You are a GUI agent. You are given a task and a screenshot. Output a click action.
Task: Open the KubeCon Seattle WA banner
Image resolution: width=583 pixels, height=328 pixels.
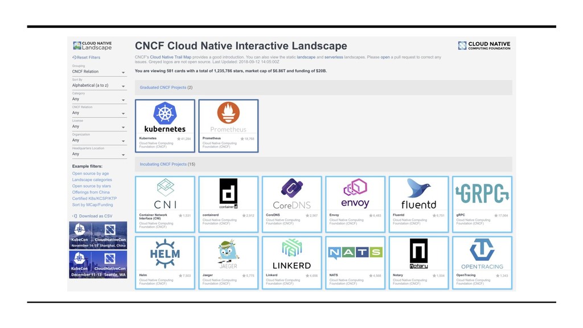coord(98,264)
